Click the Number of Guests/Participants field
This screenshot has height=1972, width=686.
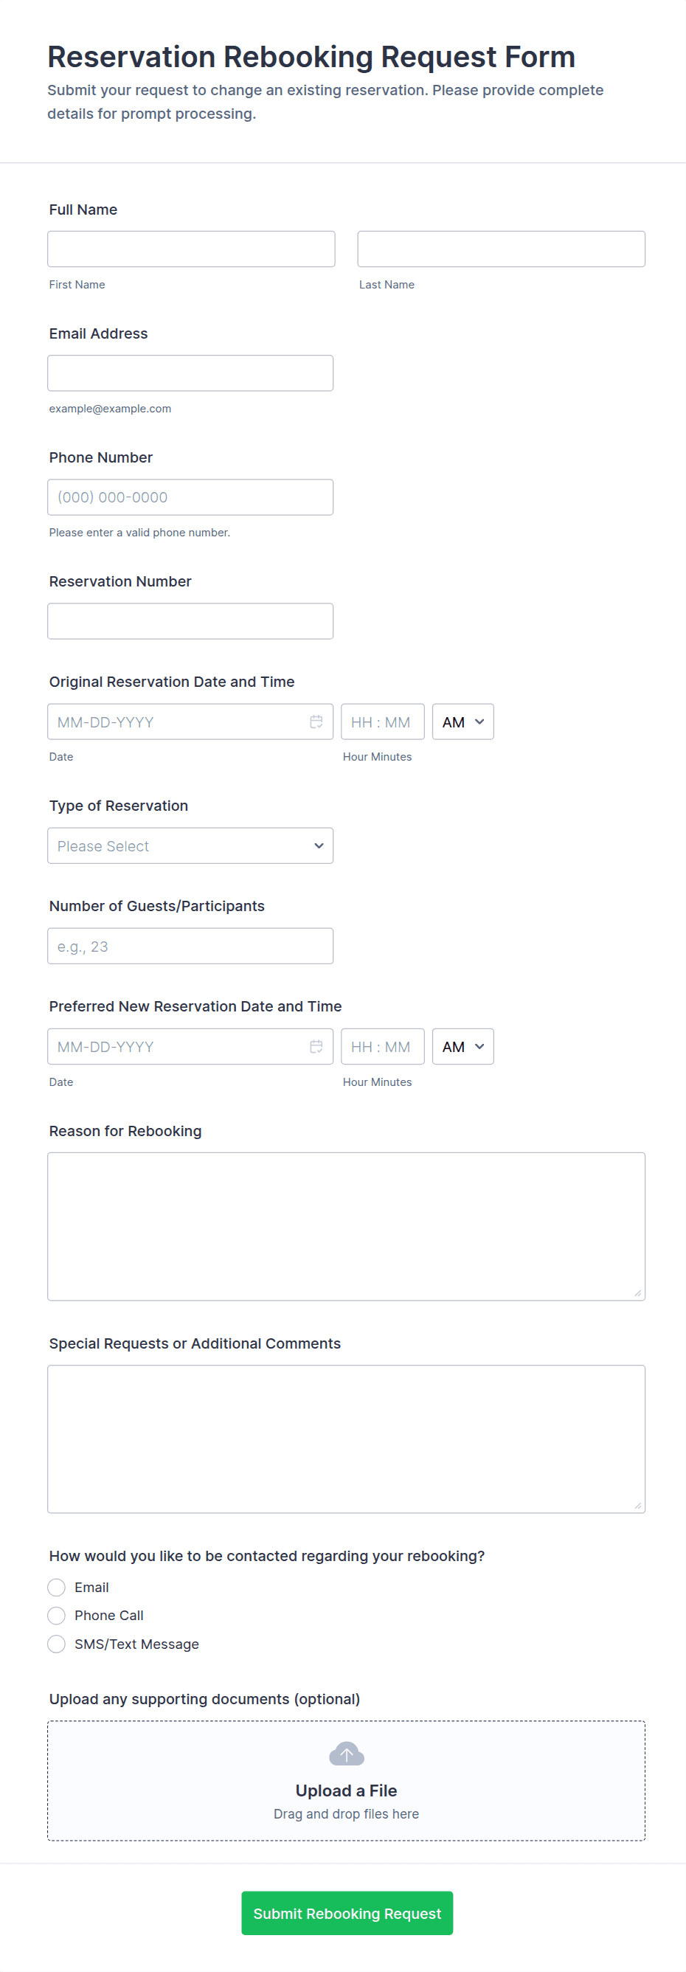(x=190, y=947)
